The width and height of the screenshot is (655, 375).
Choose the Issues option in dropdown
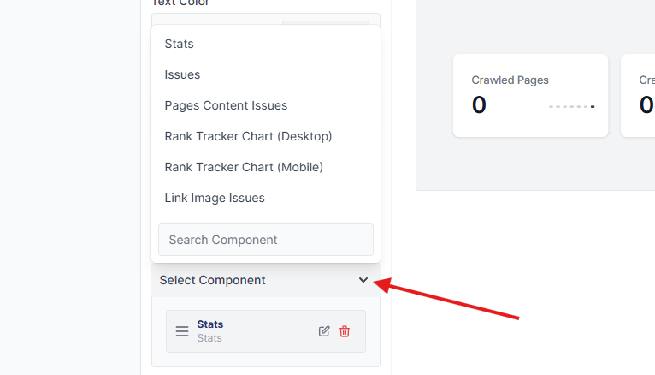pyautogui.click(x=182, y=74)
